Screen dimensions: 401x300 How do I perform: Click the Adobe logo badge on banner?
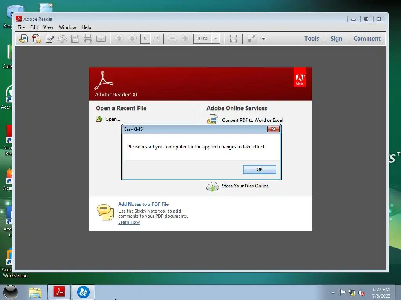coord(300,78)
